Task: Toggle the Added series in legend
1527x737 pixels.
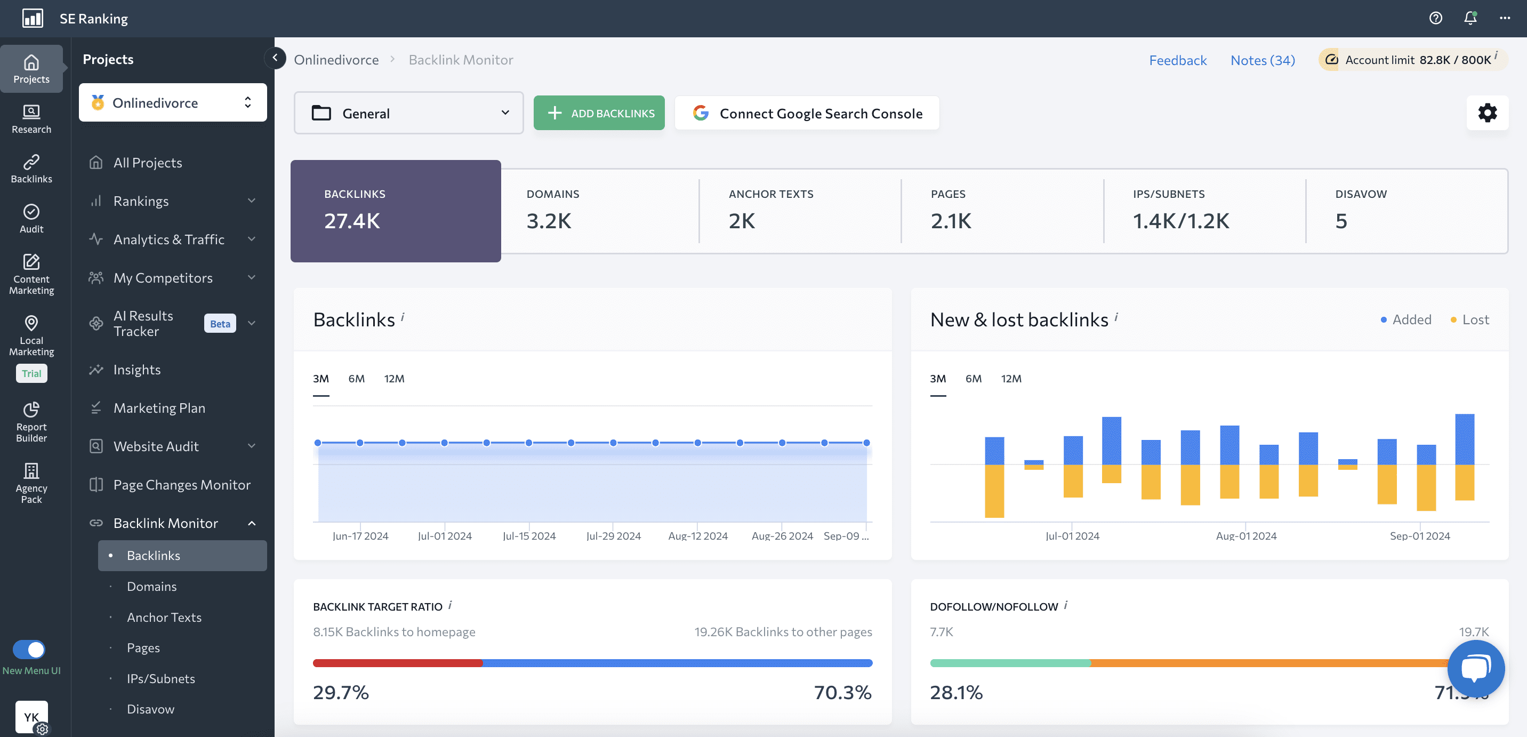Action: [x=1406, y=319]
